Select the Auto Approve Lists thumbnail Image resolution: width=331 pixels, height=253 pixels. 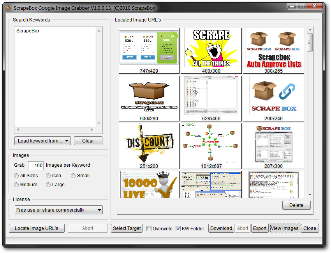click(273, 48)
